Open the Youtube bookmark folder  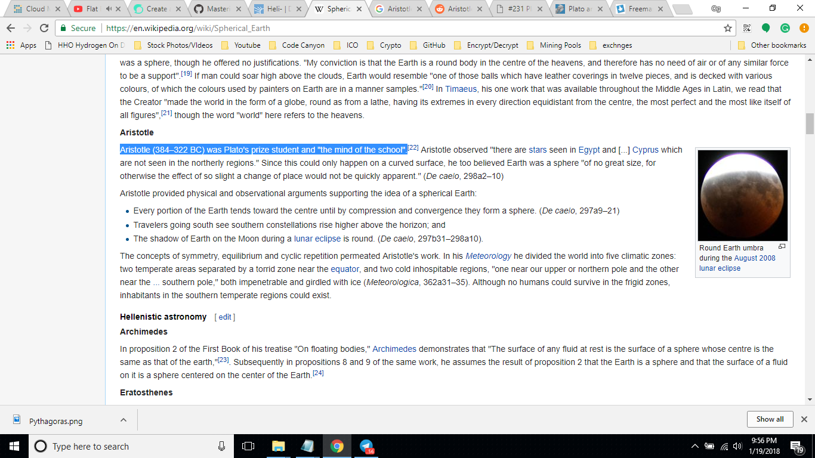coord(241,45)
